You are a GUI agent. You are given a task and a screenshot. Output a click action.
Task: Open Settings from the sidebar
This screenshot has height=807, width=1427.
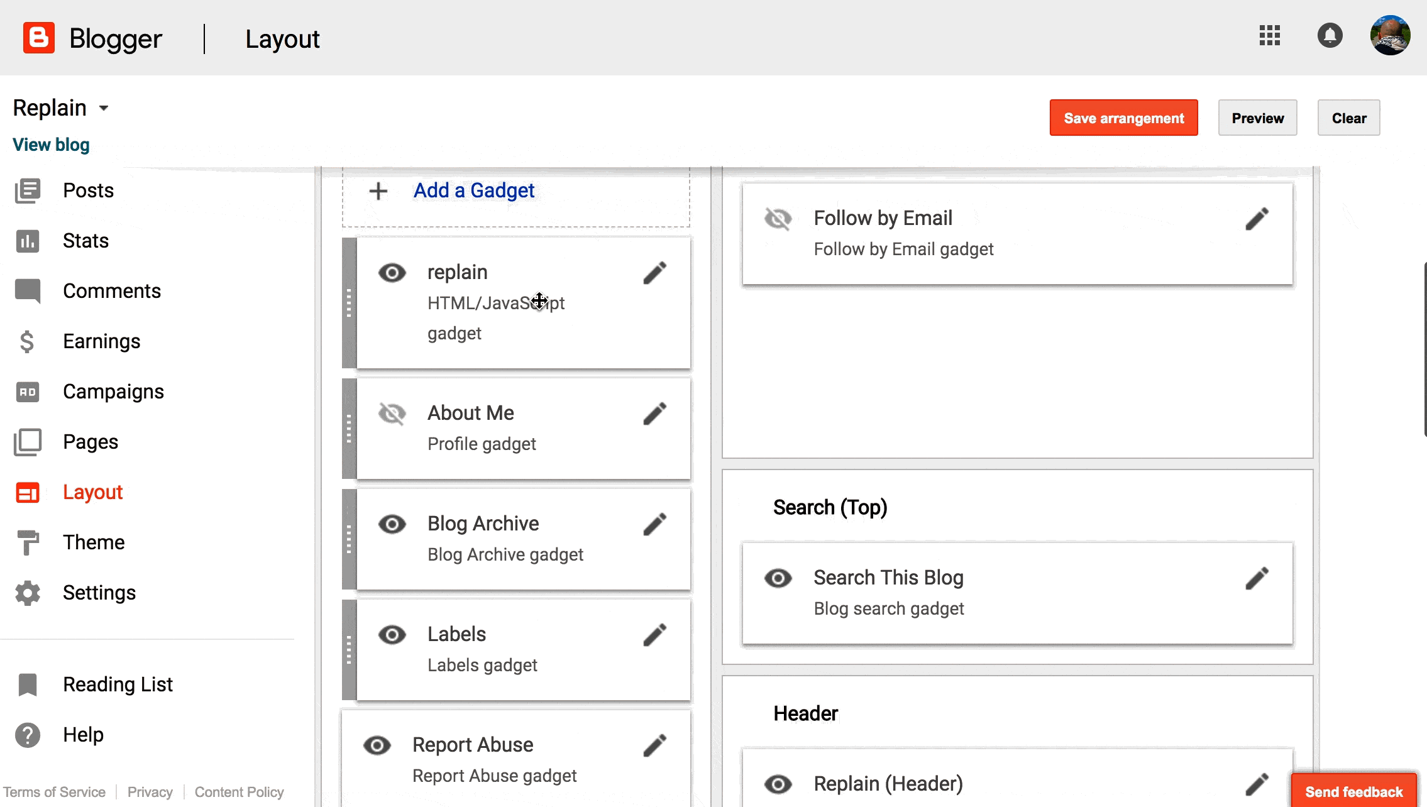tap(99, 592)
